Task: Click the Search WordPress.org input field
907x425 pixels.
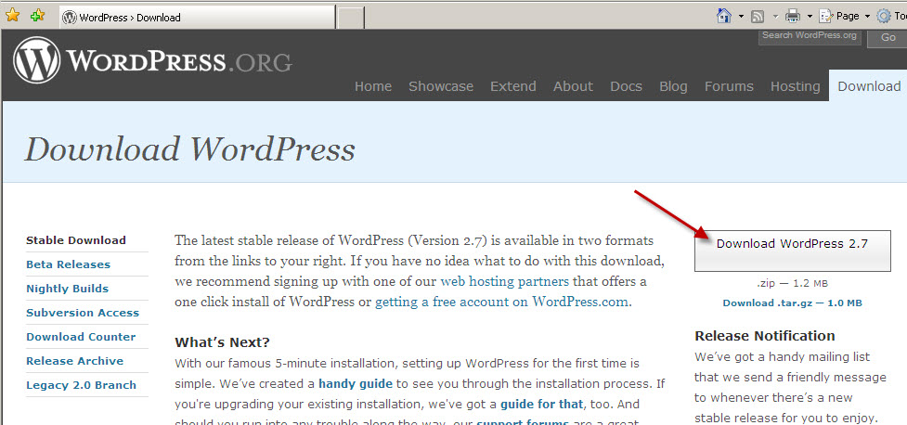Action: click(808, 36)
